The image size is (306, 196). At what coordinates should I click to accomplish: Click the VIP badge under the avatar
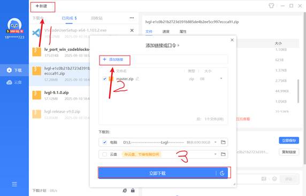tap(15, 31)
